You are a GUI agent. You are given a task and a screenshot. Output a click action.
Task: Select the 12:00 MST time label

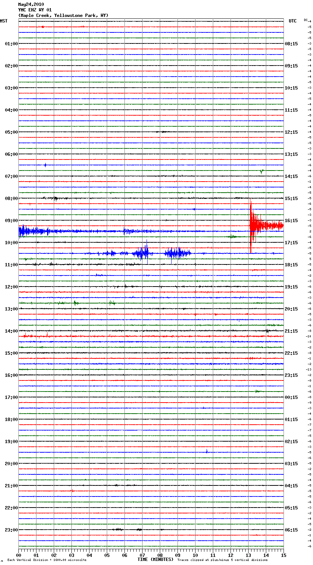tap(11, 287)
